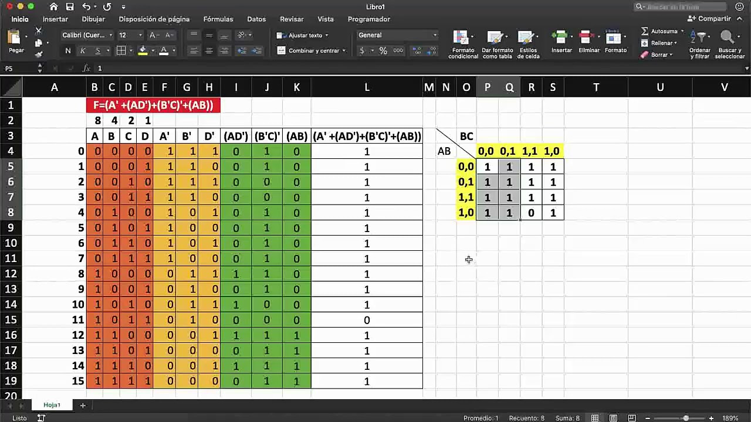The width and height of the screenshot is (751, 422).
Task: Open the Home icon in title bar
Action: [x=53, y=6]
